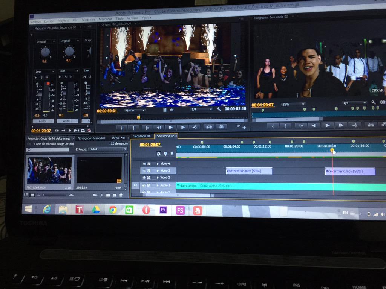Screen dimensions: 386x289
Task: Open 25% zoom dropdown in Program monitor
Action: pos(293,105)
